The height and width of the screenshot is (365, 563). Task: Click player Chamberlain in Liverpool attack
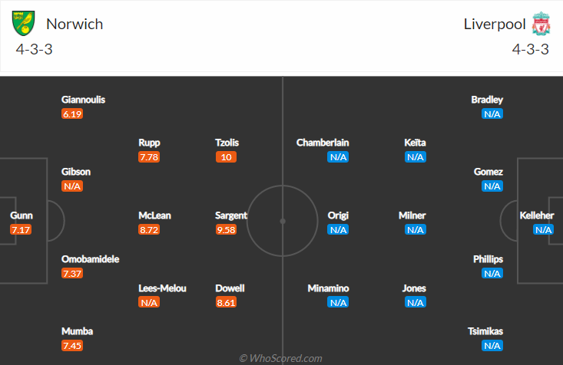tap(323, 143)
